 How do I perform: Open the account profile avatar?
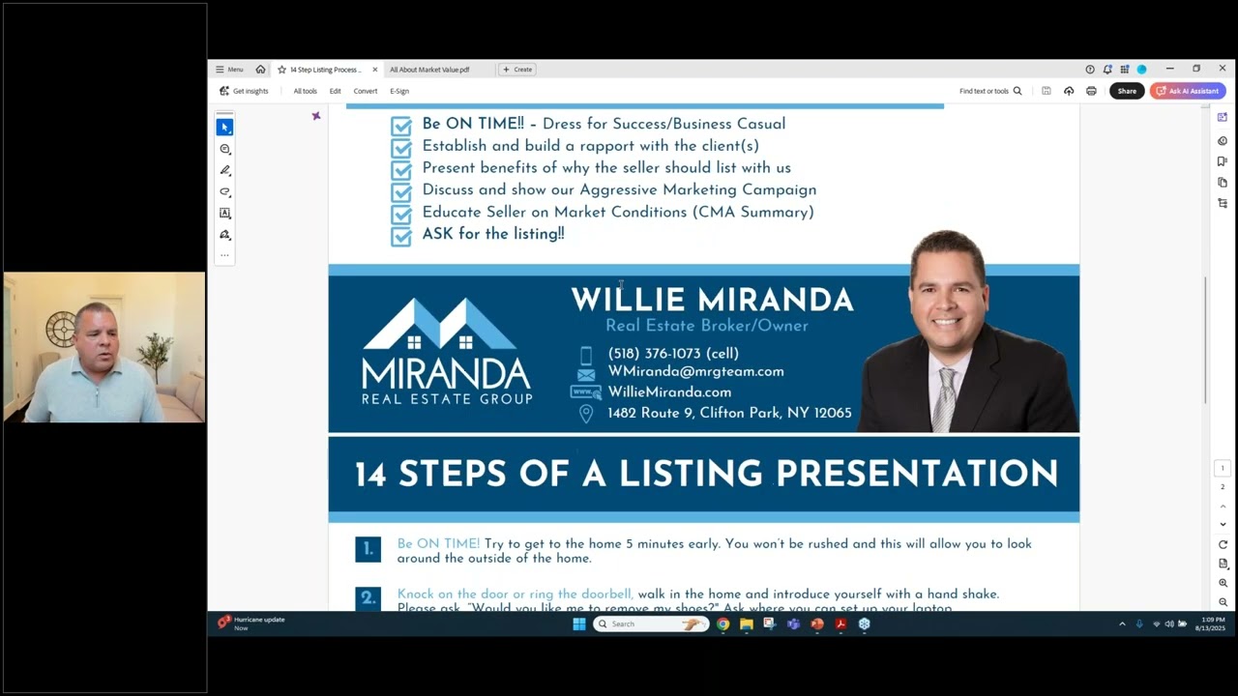click(1141, 70)
